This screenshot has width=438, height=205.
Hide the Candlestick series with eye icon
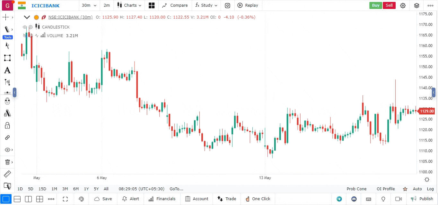(25, 27)
